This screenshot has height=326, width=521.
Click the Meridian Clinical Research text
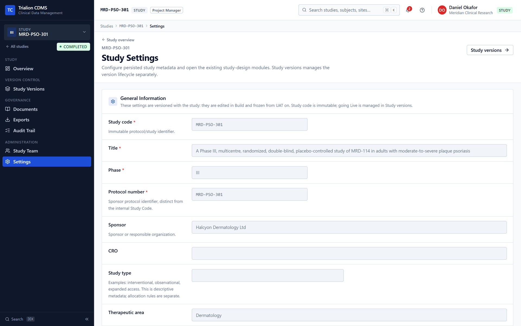[471, 13]
